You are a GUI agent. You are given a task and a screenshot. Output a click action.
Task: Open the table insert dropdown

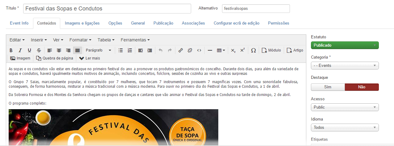coord(221,50)
